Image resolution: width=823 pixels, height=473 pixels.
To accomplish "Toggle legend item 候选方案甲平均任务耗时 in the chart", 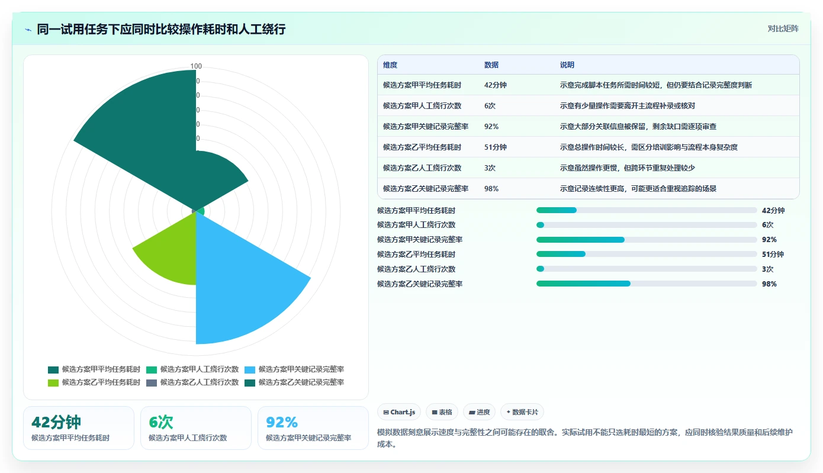I will [94, 369].
